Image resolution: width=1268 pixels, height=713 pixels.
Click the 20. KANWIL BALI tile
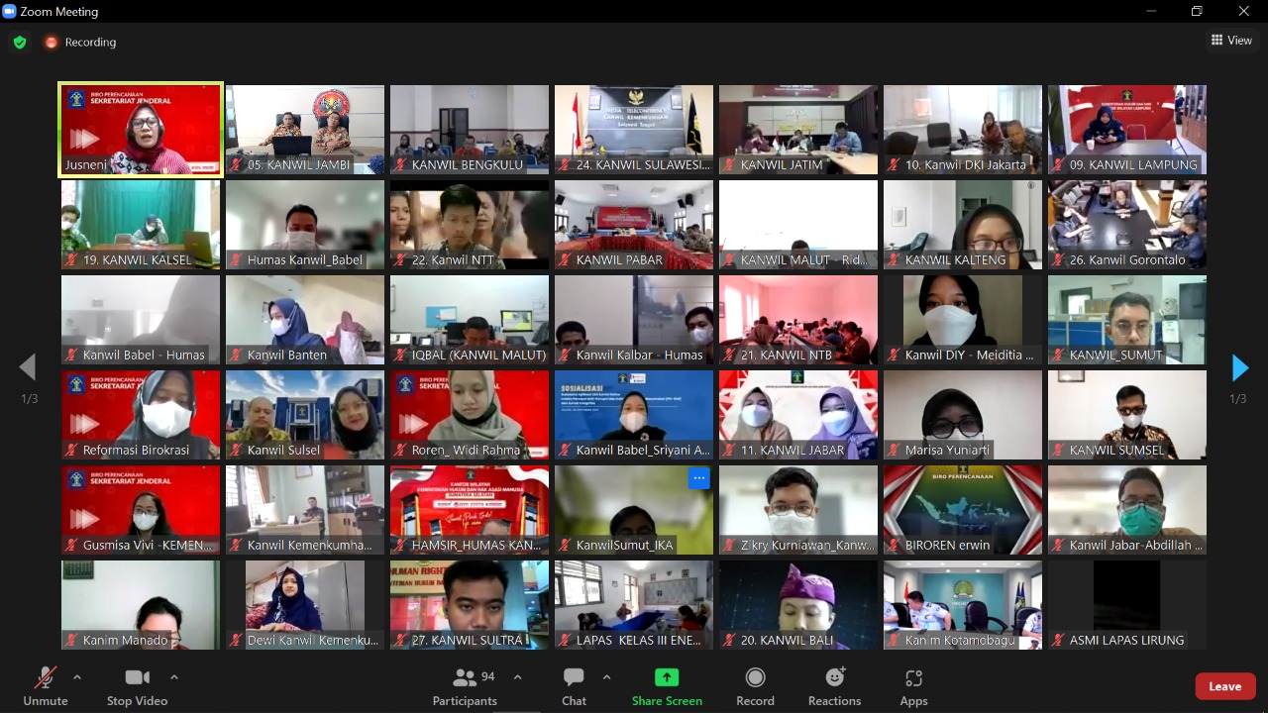pos(798,605)
